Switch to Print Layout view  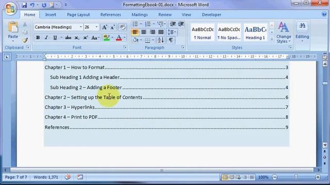point(225,177)
